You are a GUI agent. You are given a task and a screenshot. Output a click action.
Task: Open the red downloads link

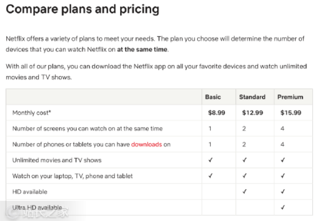pos(147,144)
